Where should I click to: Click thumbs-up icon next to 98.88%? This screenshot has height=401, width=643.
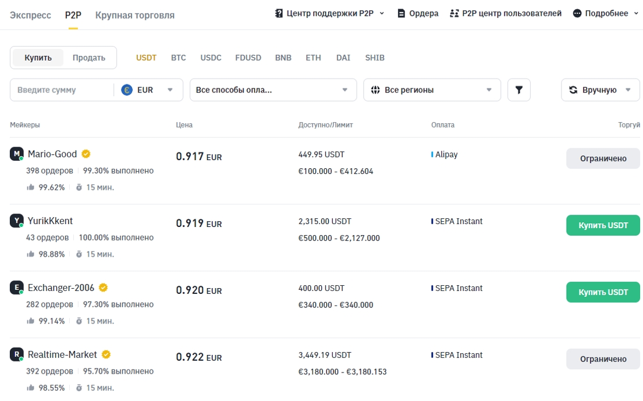30,254
